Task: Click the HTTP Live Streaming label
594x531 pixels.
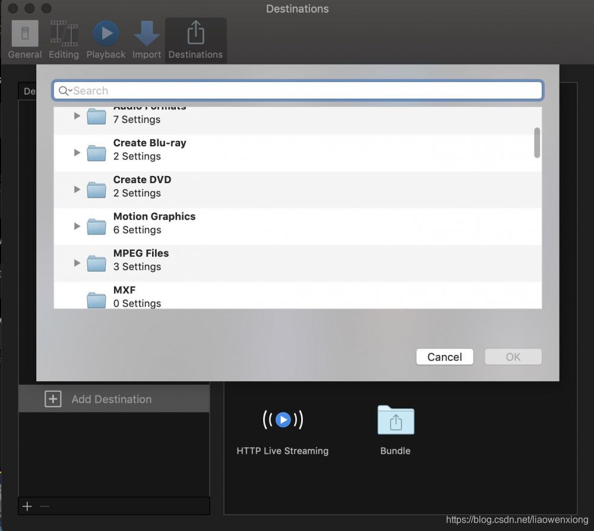Action: coord(283,451)
